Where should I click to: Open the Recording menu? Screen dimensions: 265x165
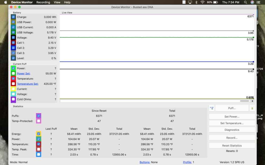[43, 2]
